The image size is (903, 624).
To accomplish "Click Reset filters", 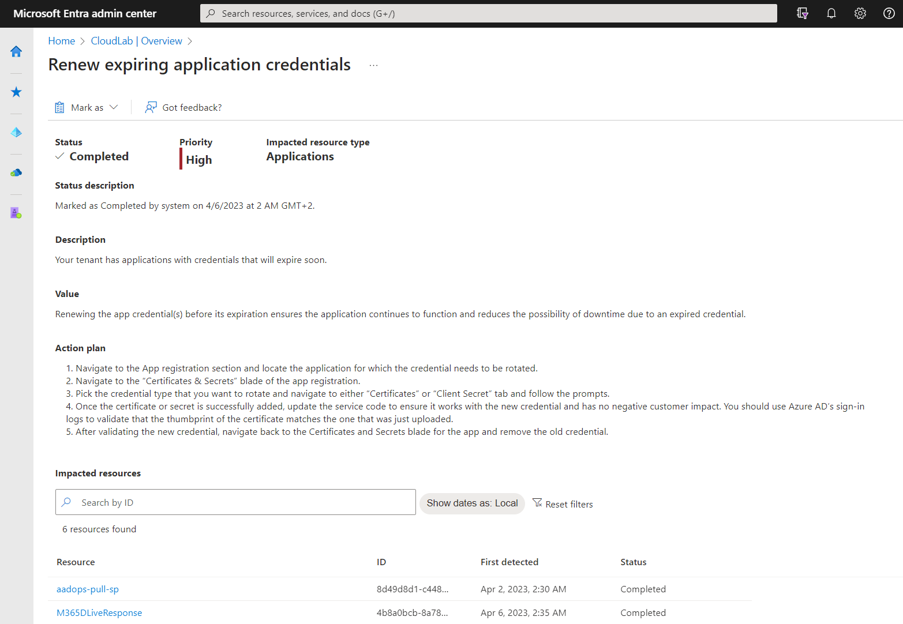I will (563, 504).
